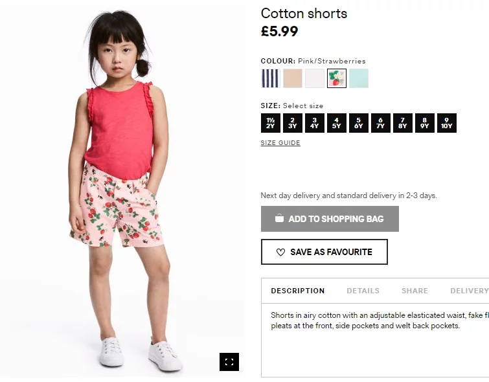
Task: Click the heart icon on Save as Favourite
Action: 280,252
